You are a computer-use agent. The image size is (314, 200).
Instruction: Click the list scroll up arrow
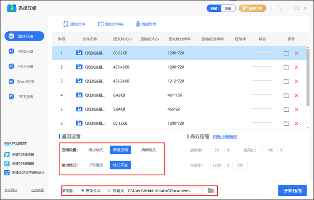[308, 47]
